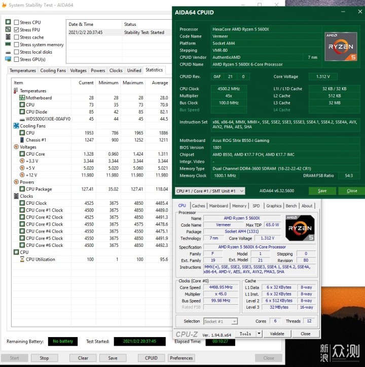Screen dimensions: 365x367
Task: Open the Memory tab in CPU-Z
Action: 239,206
